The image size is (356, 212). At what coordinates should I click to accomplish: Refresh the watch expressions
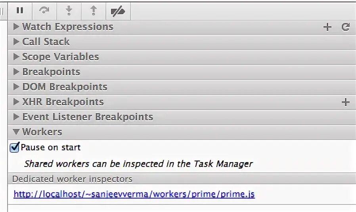coord(346,27)
